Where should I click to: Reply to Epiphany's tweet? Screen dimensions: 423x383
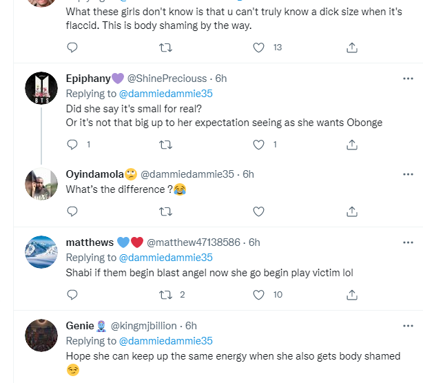(72, 145)
